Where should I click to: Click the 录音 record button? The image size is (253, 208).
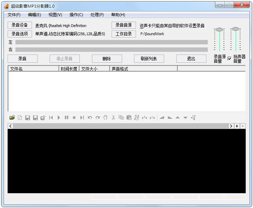click(x=22, y=59)
